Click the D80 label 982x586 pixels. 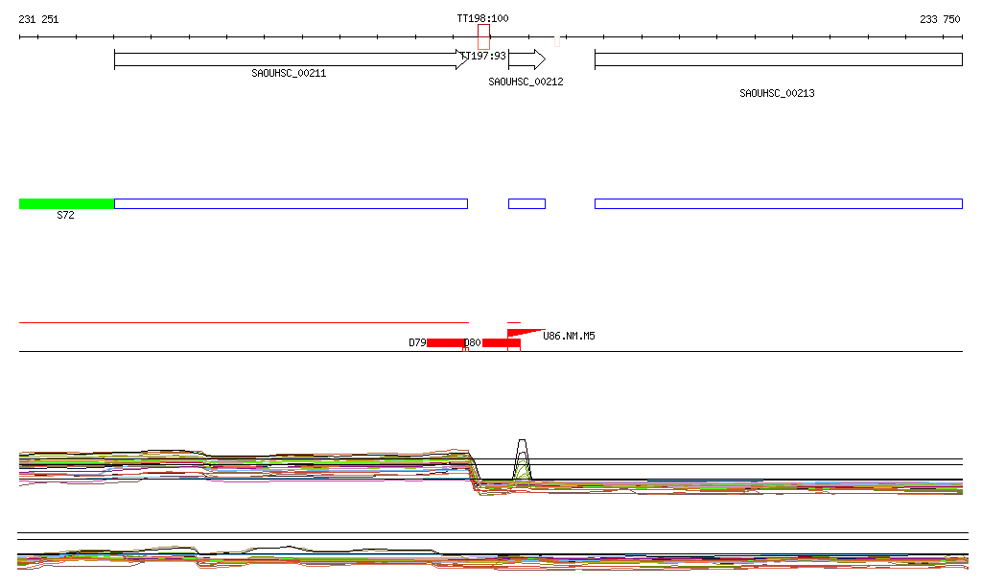click(473, 342)
